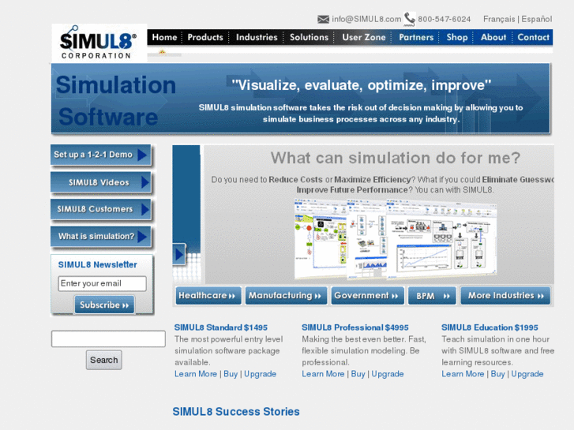The height and width of the screenshot is (430, 574).
Task: Click the software screenshots thumbnail
Action: (396, 238)
